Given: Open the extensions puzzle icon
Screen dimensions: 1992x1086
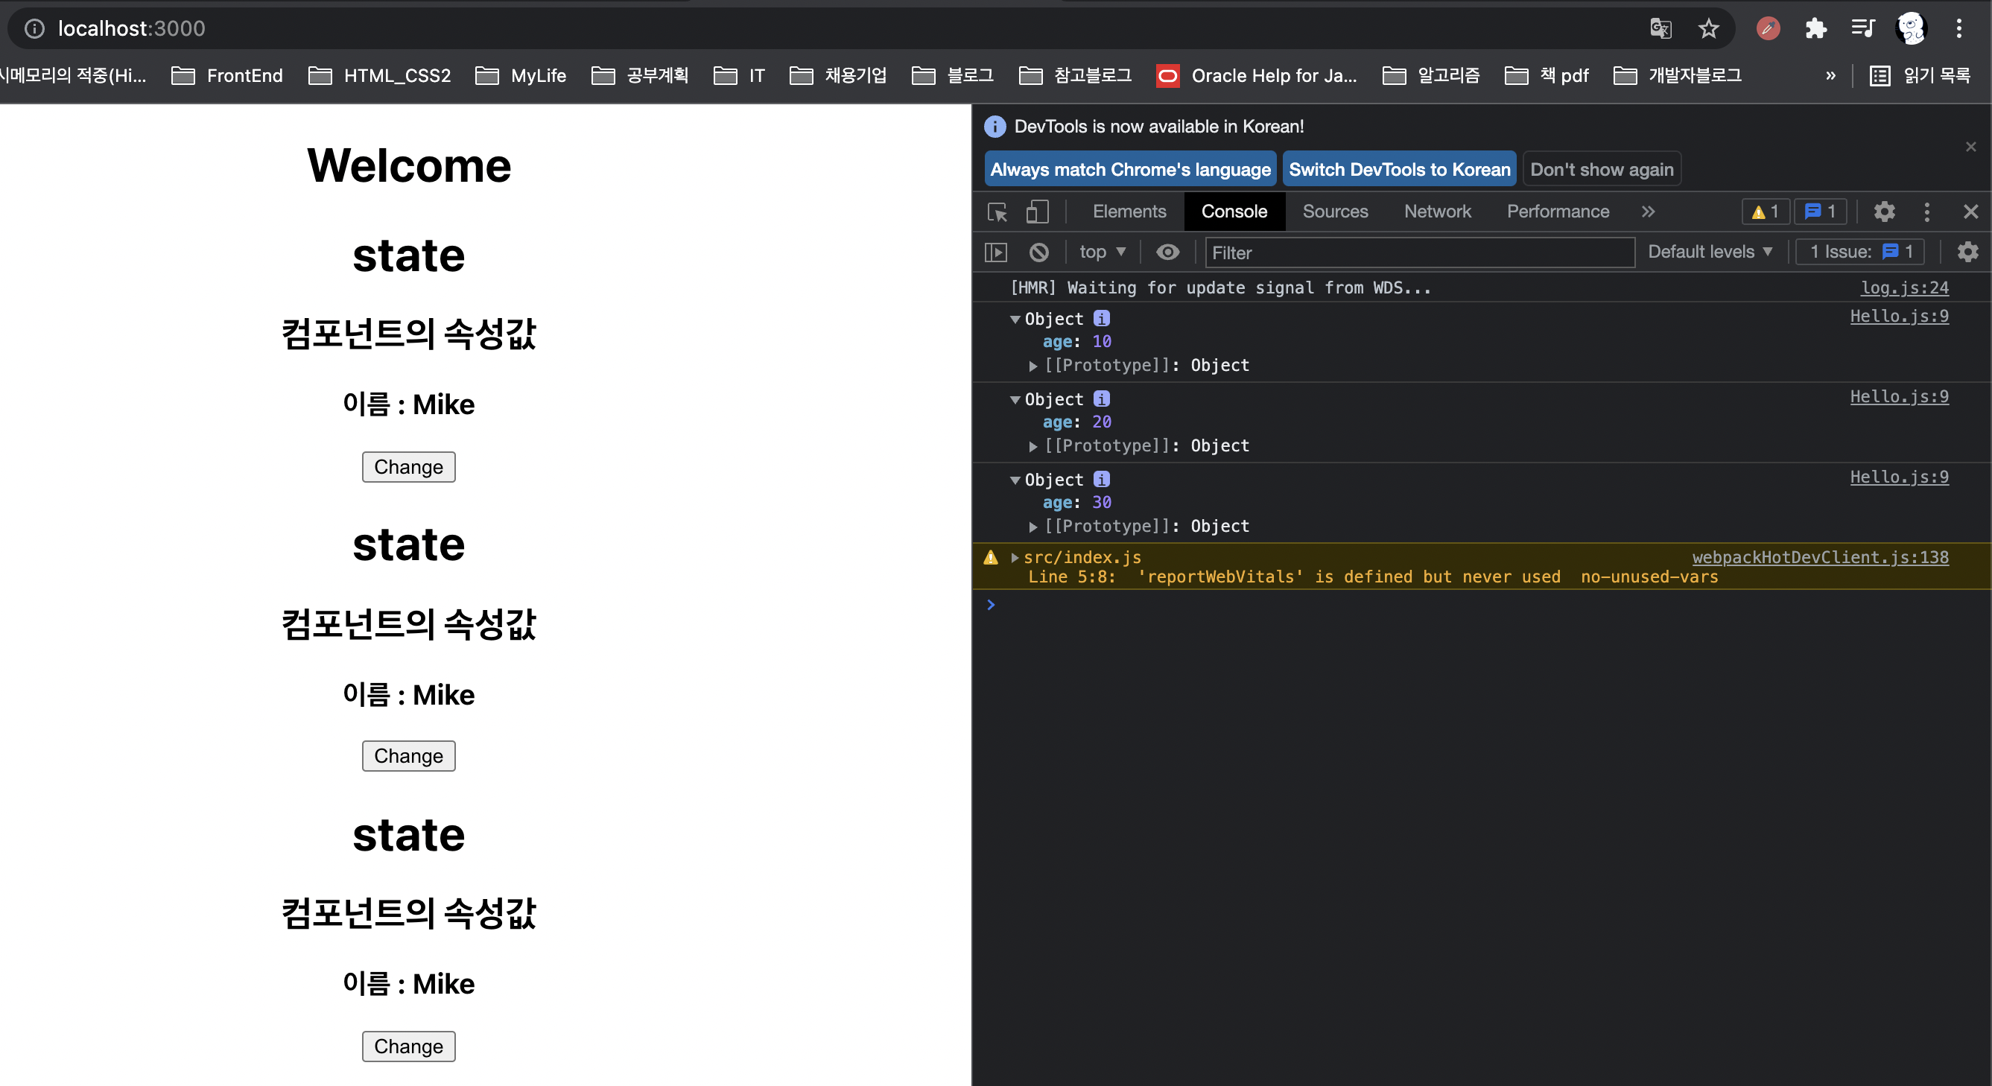Looking at the screenshot, I should [1815, 28].
